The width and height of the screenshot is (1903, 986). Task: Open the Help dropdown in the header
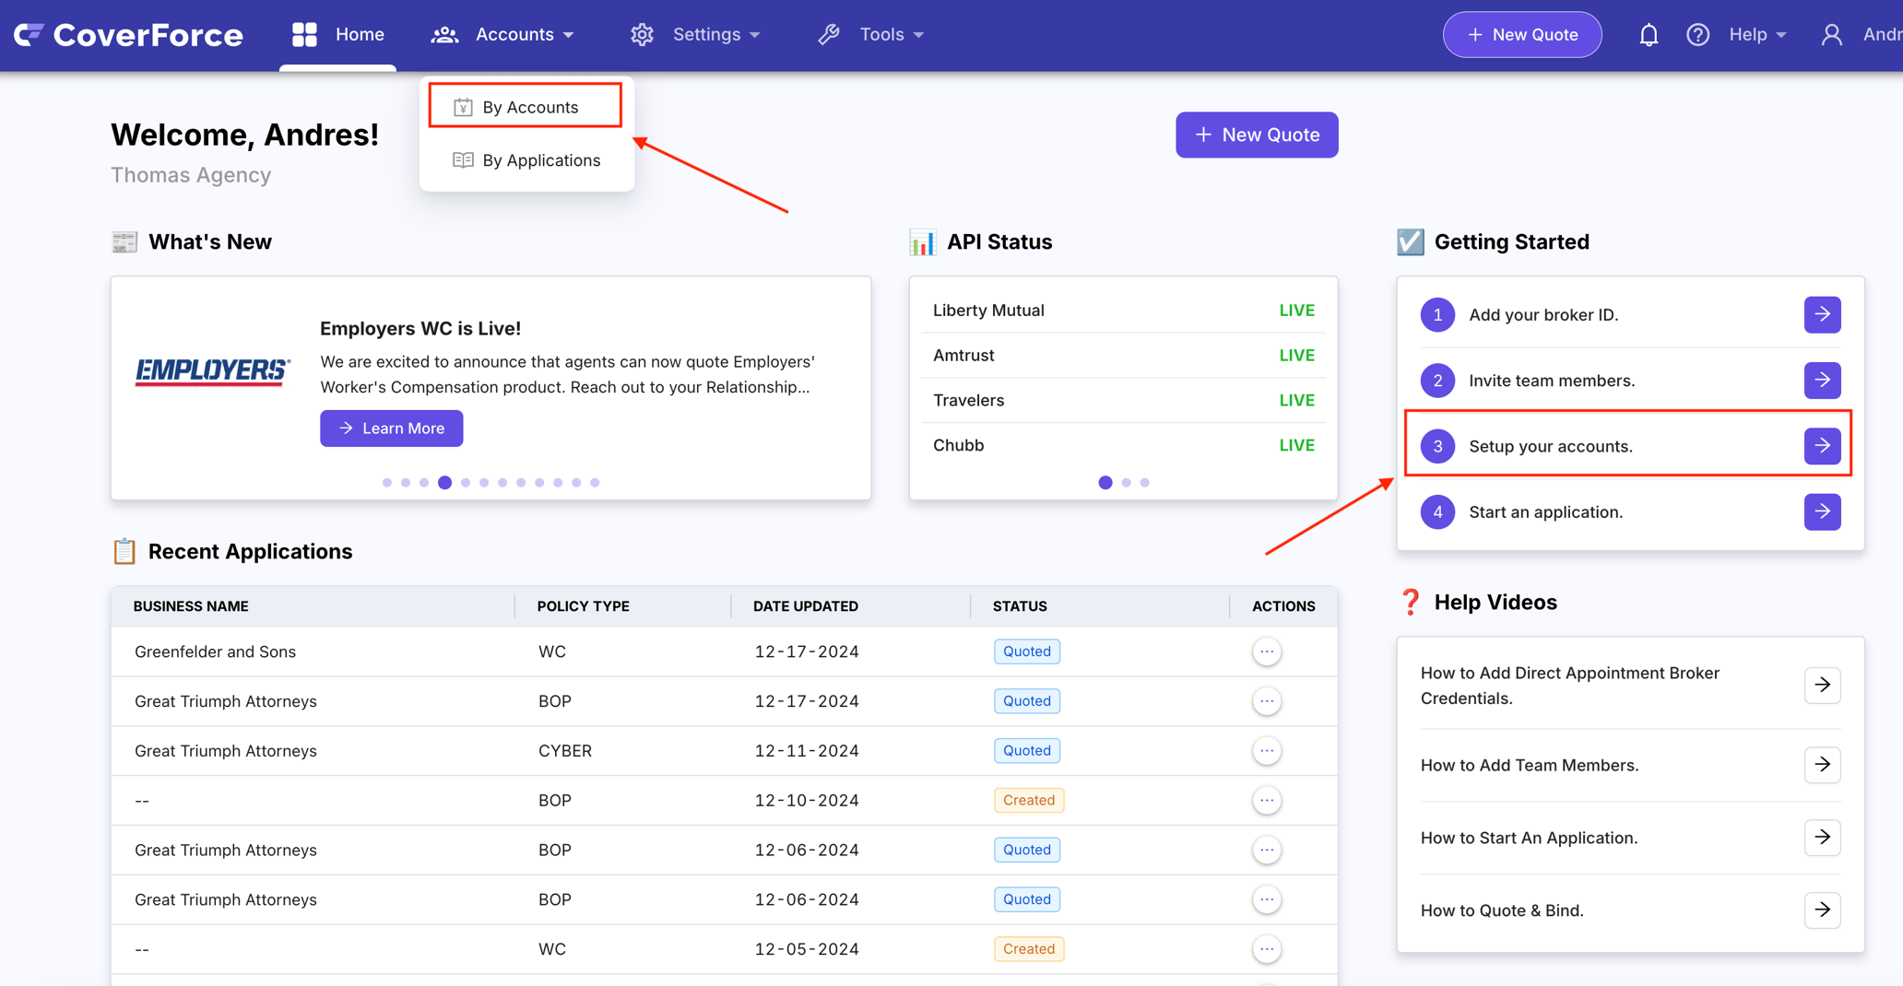click(x=1757, y=35)
